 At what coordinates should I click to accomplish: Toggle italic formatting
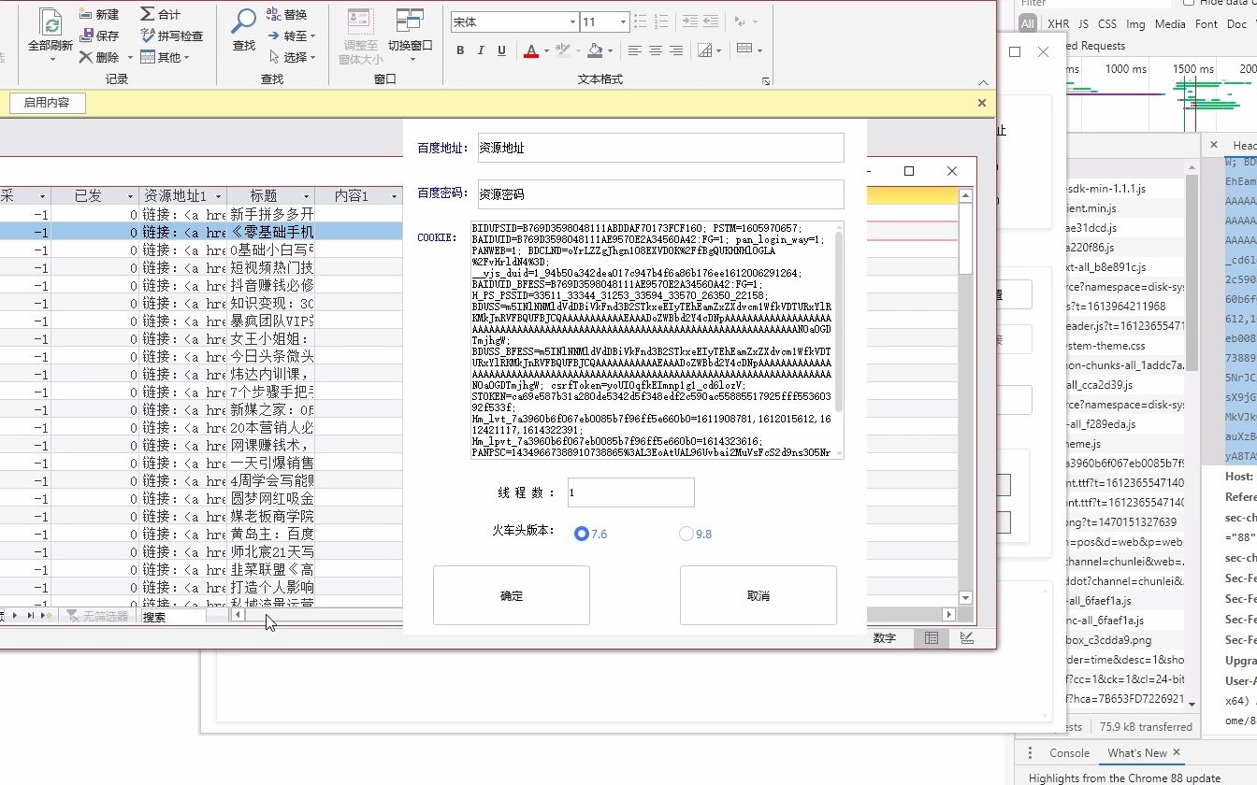(x=481, y=50)
